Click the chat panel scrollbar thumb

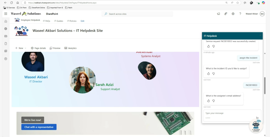pos(265,86)
